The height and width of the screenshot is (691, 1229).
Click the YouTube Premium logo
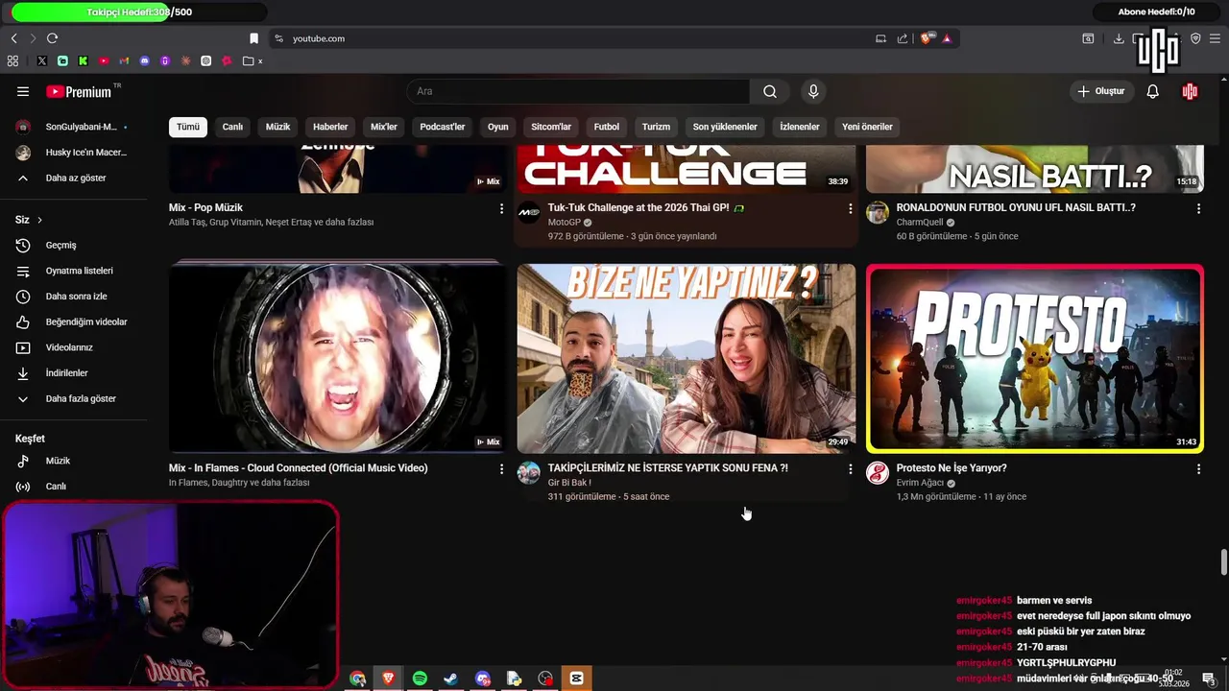click(80, 91)
